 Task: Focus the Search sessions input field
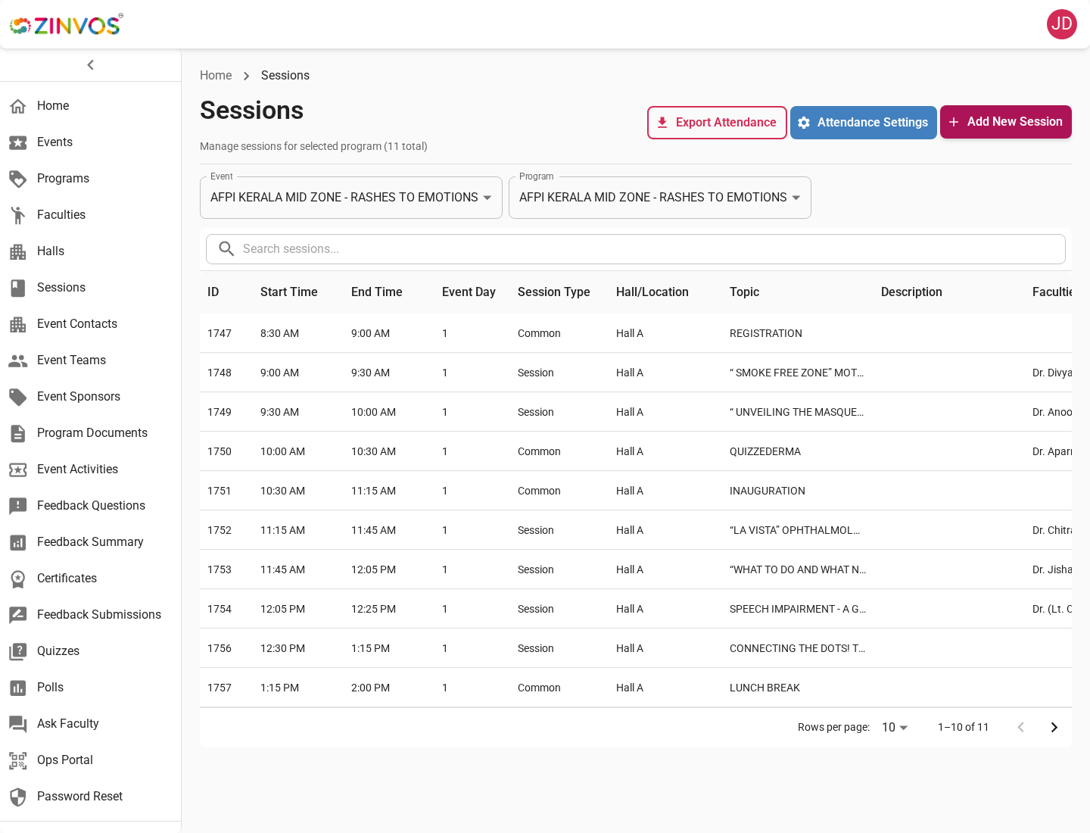click(636, 249)
